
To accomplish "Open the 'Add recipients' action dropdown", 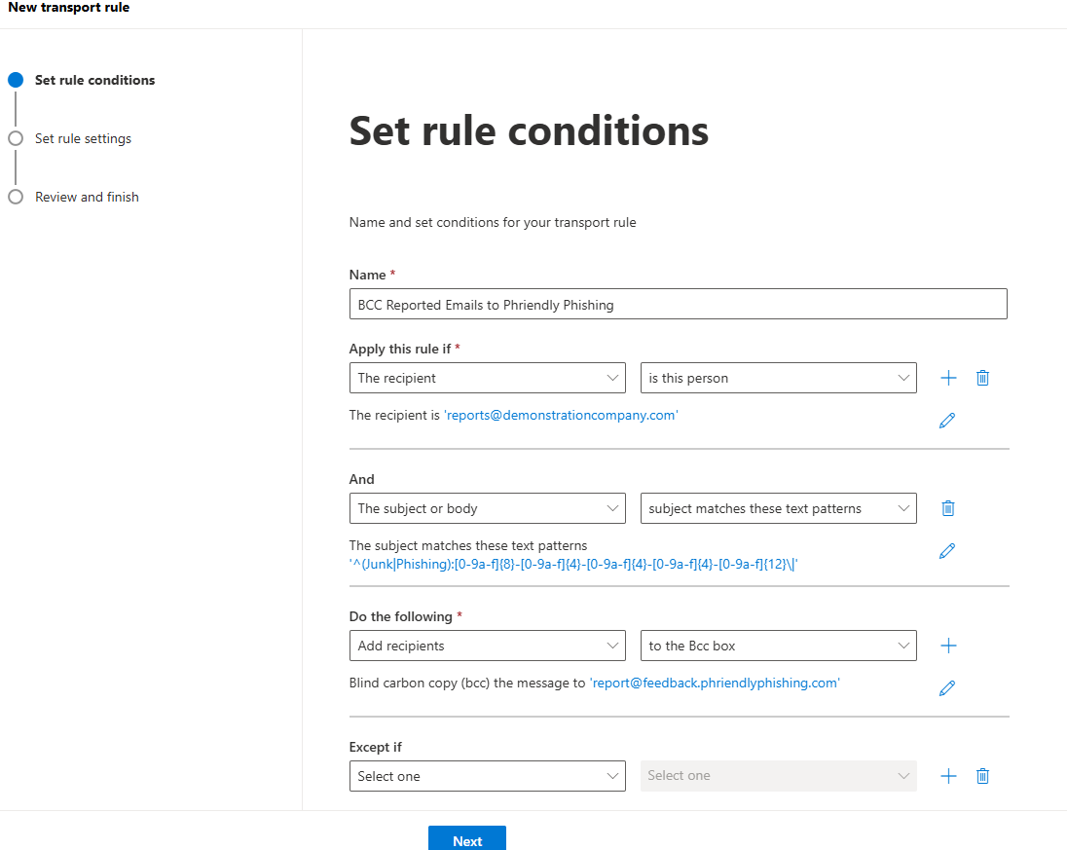I will tap(487, 646).
